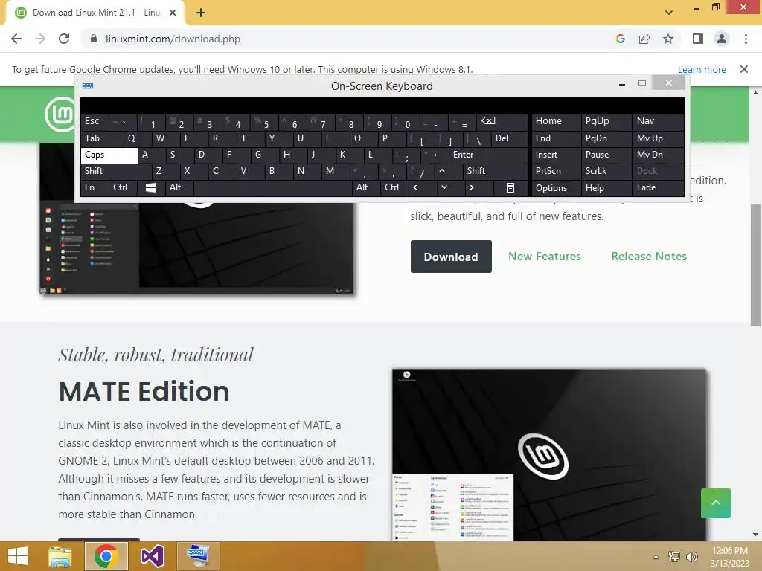Image resolution: width=762 pixels, height=571 pixels.
Task: Click the page vertical scrollbar thumb
Action: click(x=755, y=265)
